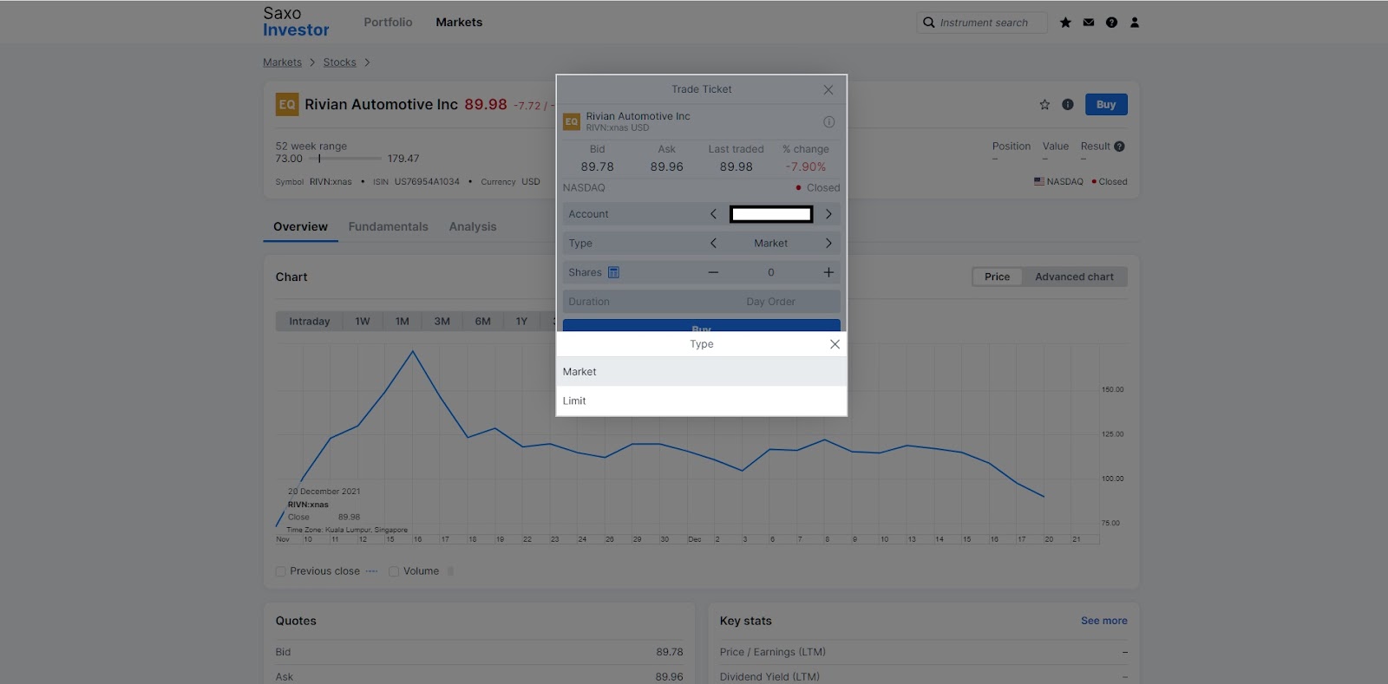Open the Account selector field

[771, 214]
